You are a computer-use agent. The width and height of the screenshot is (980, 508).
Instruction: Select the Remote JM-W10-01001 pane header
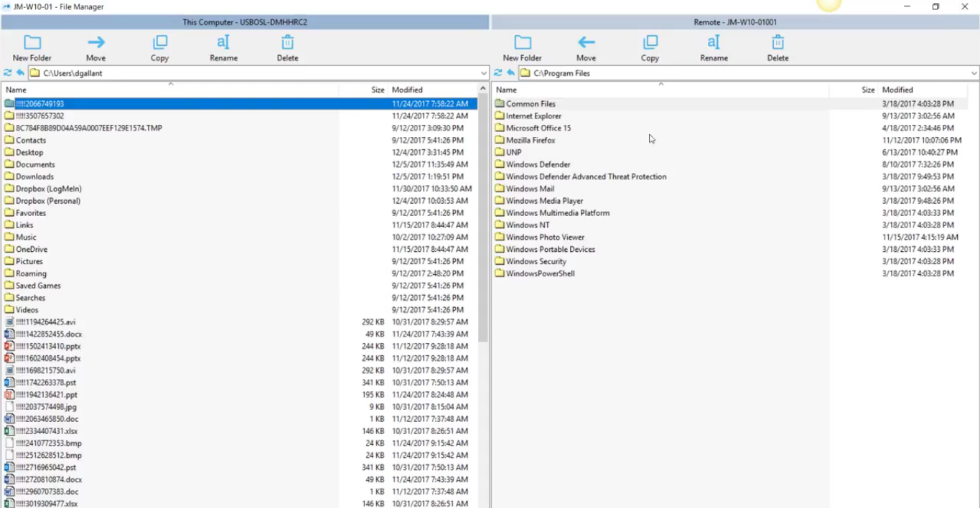tap(735, 22)
